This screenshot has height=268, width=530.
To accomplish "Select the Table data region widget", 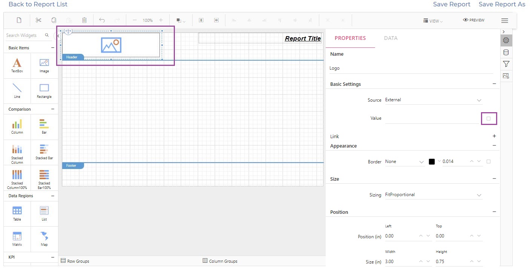I will (17, 213).
